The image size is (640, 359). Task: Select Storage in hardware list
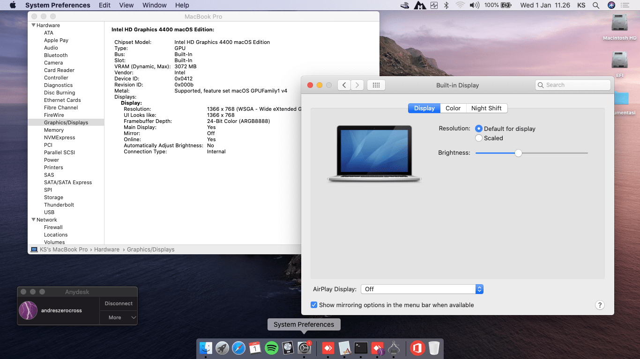pos(53,197)
